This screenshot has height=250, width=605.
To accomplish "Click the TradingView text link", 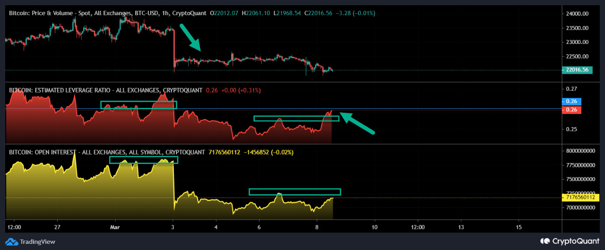I will [x=37, y=242].
